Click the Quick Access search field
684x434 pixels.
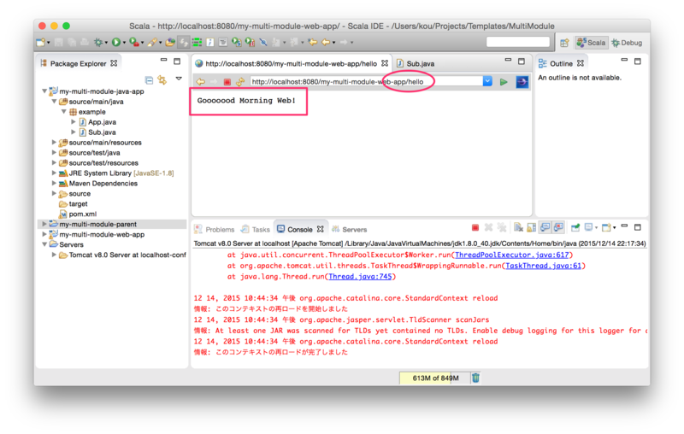click(x=518, y=42)
